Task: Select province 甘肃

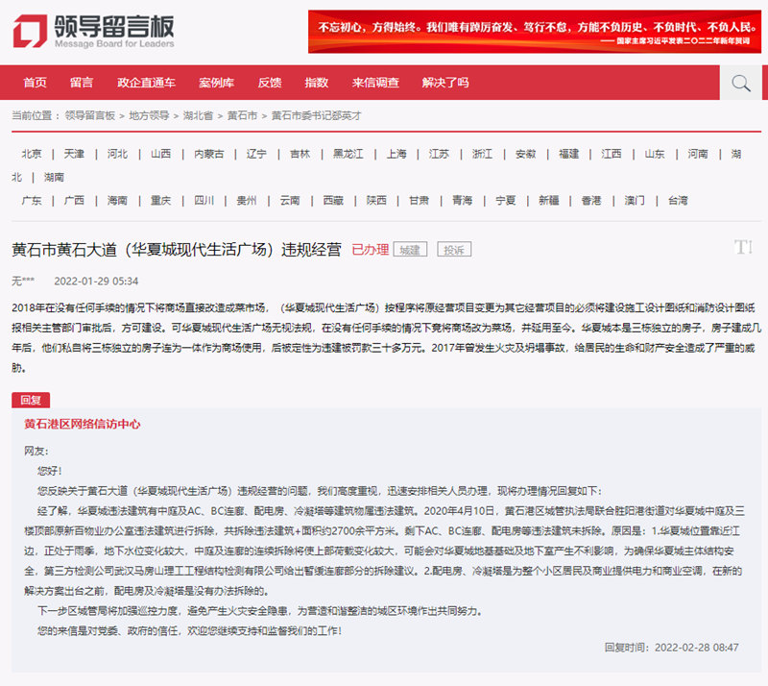Action: [x=420, y=201]
